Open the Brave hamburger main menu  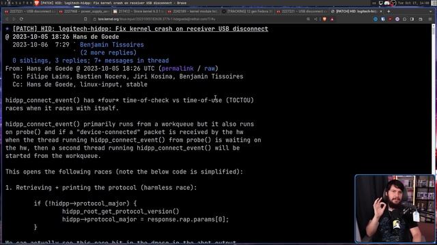(x=430, y=19)
